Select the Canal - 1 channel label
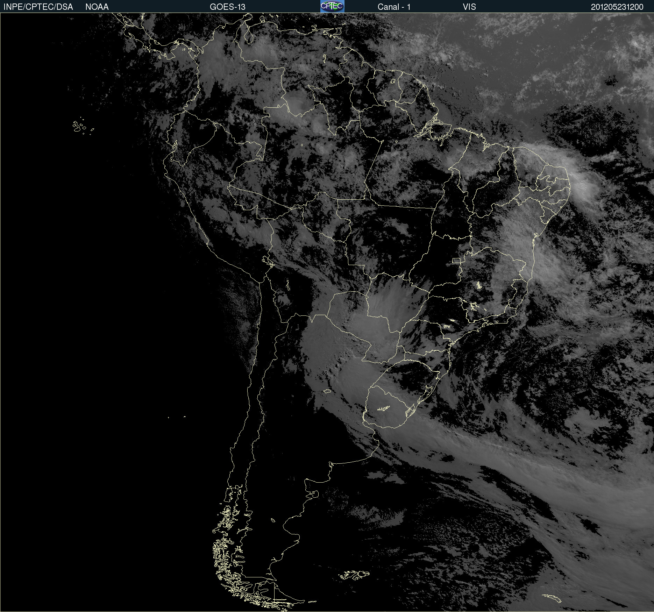The height and width of the screenshot is (612, 654). click(x=394, y=7)
